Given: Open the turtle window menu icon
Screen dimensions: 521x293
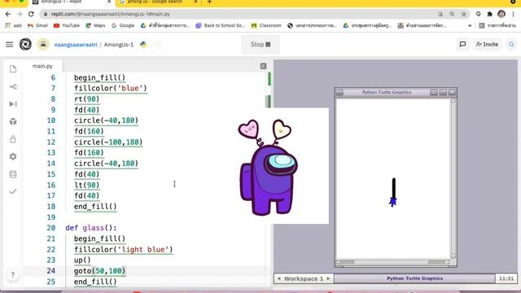Looking at the screenshot, I should (x=339, y=93).
